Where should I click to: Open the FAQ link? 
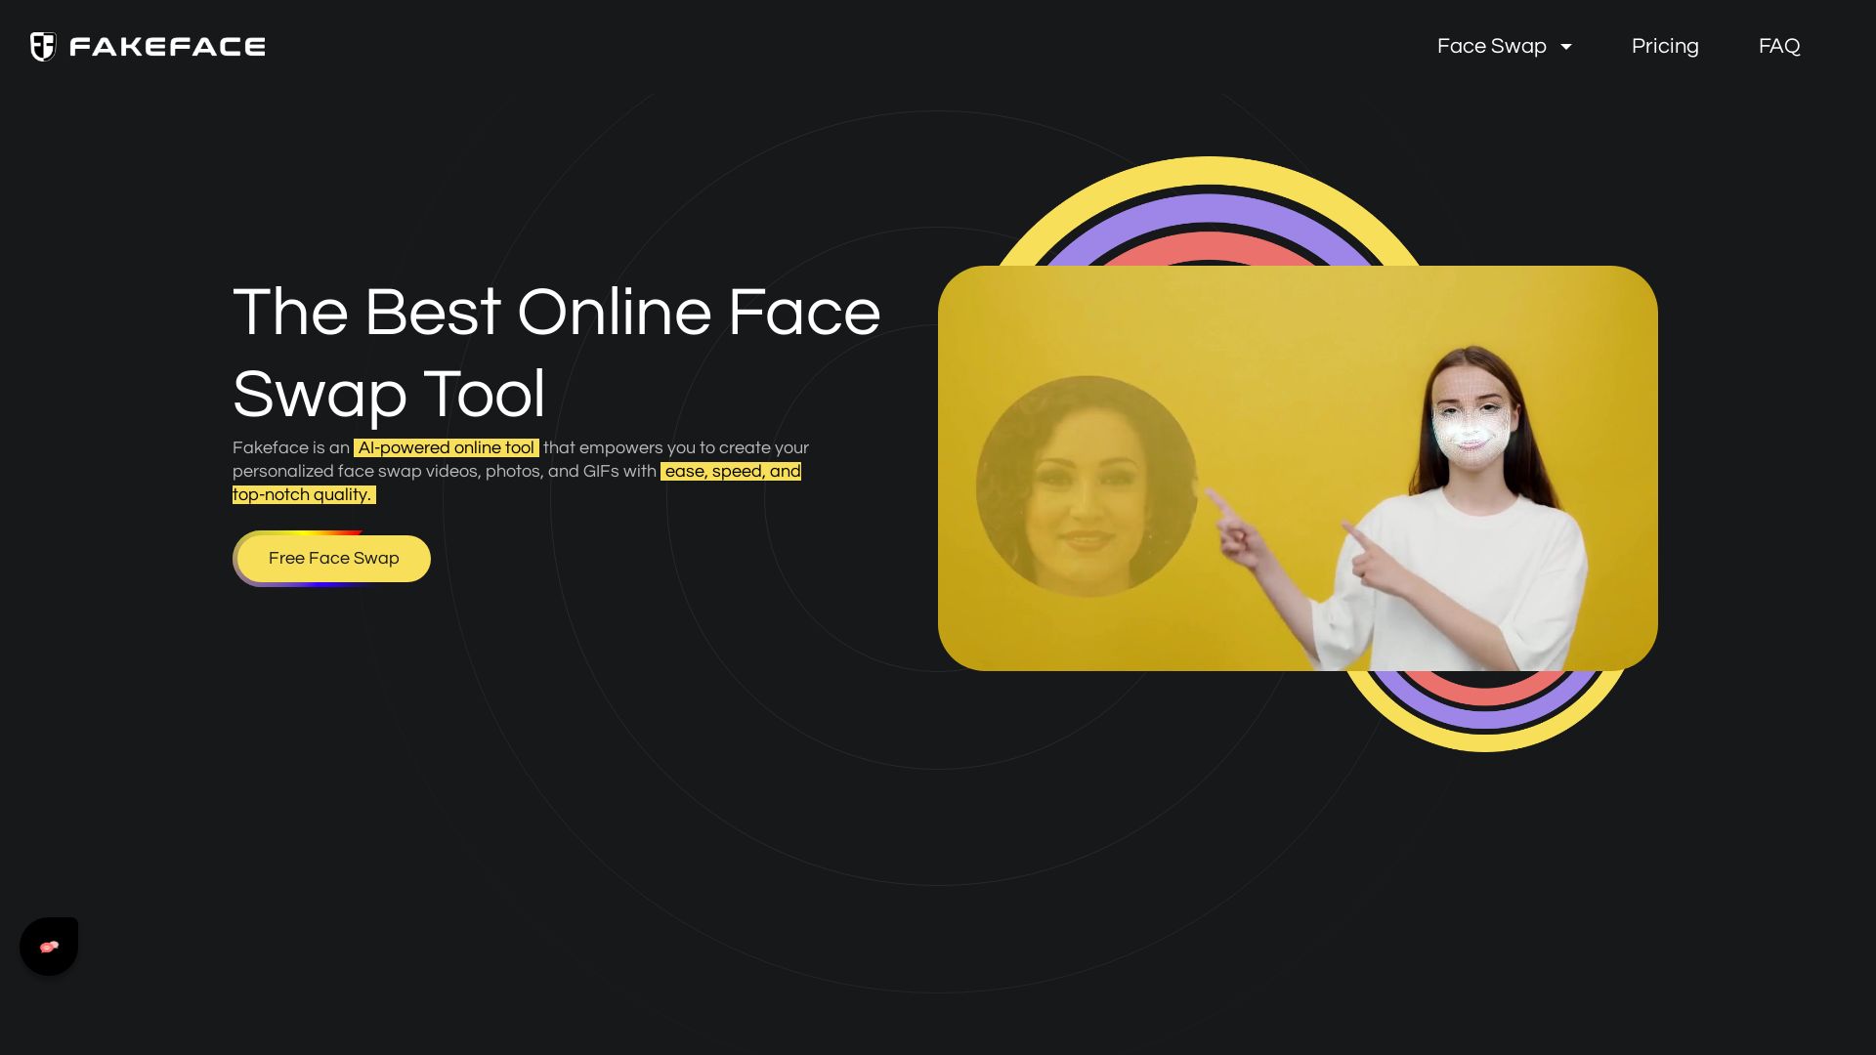pyautogui.click(x=1778, y=46)
